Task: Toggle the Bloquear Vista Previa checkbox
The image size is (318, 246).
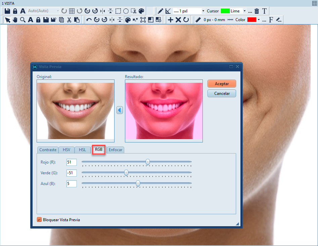Action: click(x=39, y=220)
